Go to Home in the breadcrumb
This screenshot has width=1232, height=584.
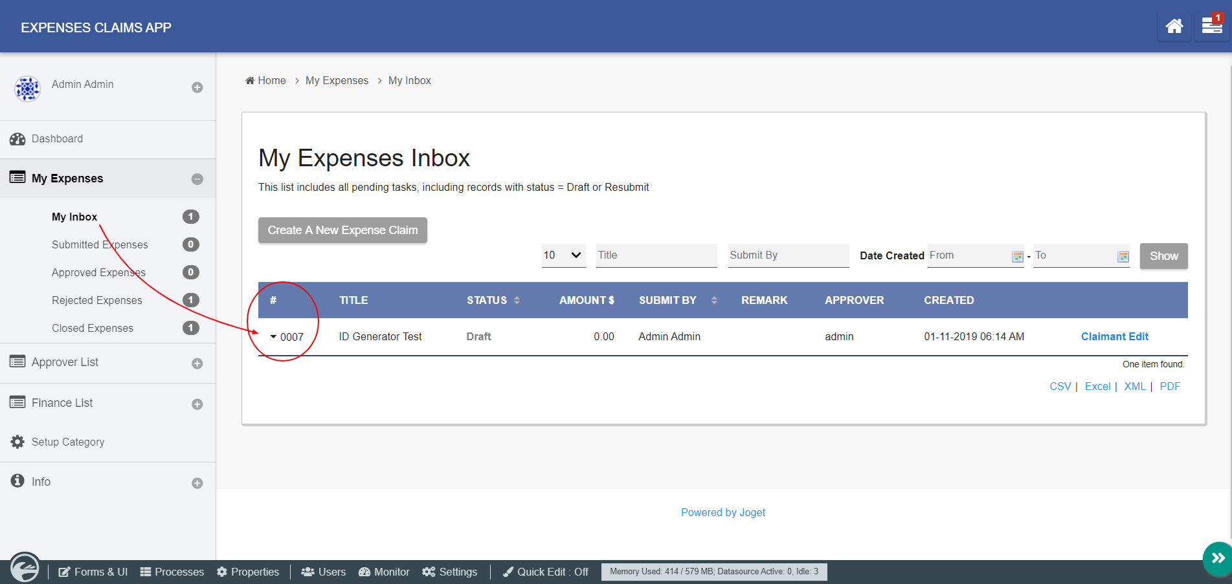265,80
